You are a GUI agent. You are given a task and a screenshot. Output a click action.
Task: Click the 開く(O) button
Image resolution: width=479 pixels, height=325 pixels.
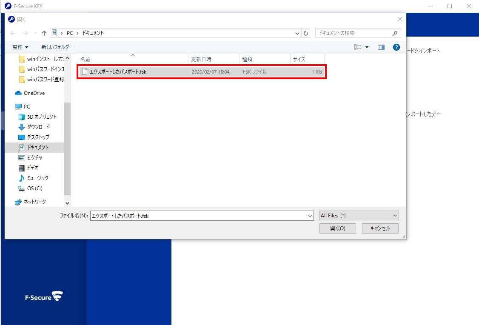tap(337, 228)
